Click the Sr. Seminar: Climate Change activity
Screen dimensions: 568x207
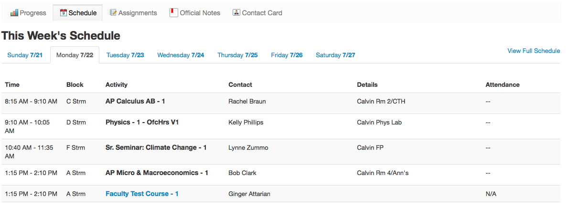coord(156,148)
